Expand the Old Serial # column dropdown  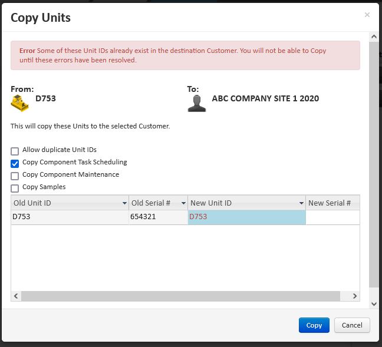coord(183,203)
